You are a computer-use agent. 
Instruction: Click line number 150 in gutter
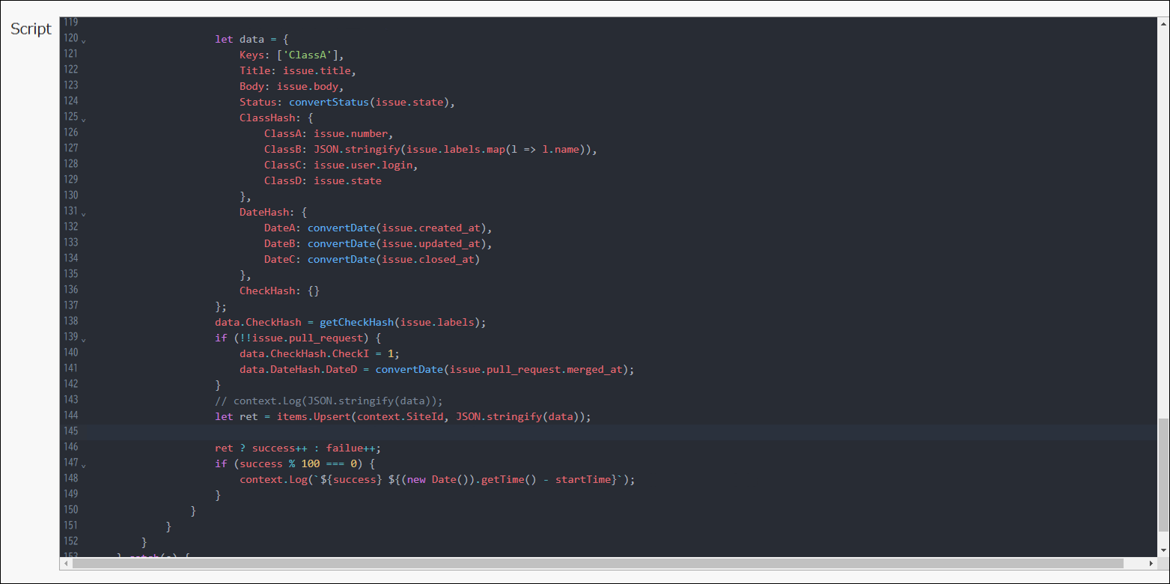pyautogui.click(x=70, y=509)
